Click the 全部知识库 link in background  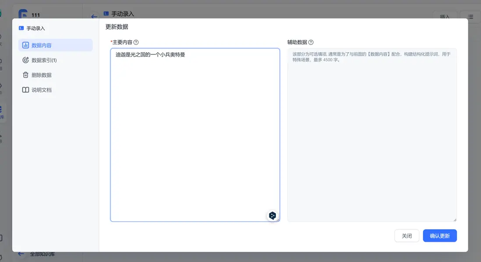pos(42,254)
